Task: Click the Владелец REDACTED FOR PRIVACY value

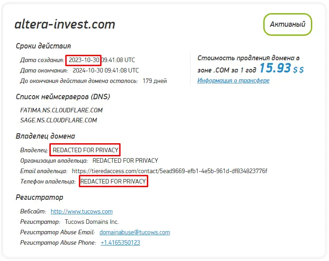Action: tap(86, 150)
